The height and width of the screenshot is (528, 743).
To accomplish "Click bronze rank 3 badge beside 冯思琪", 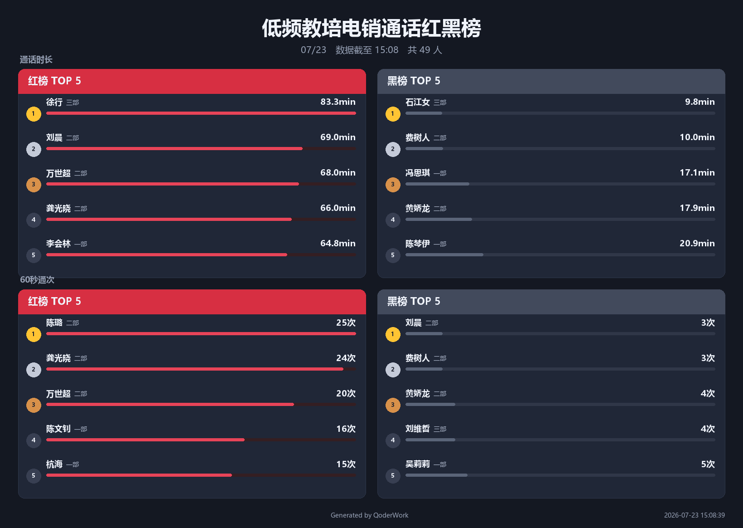I will (x=393, y=185).
